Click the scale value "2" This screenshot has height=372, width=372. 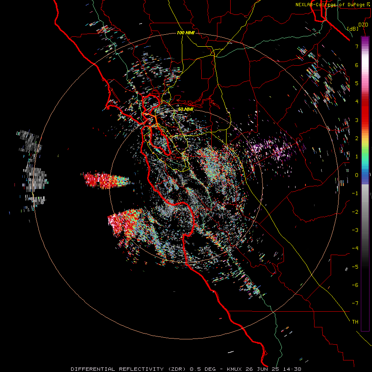coord(357,138)
